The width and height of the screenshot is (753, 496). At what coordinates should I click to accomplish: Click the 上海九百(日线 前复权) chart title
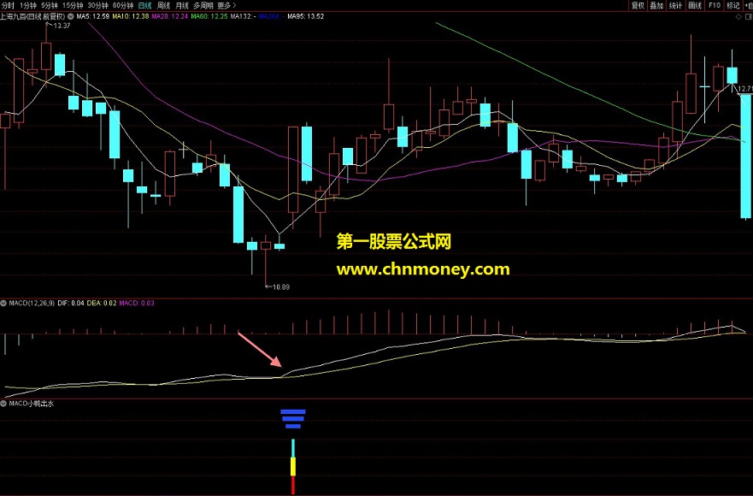(32, 16)
